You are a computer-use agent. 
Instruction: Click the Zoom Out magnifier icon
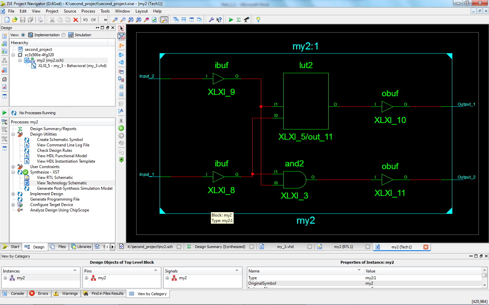[x=123, y=20]
